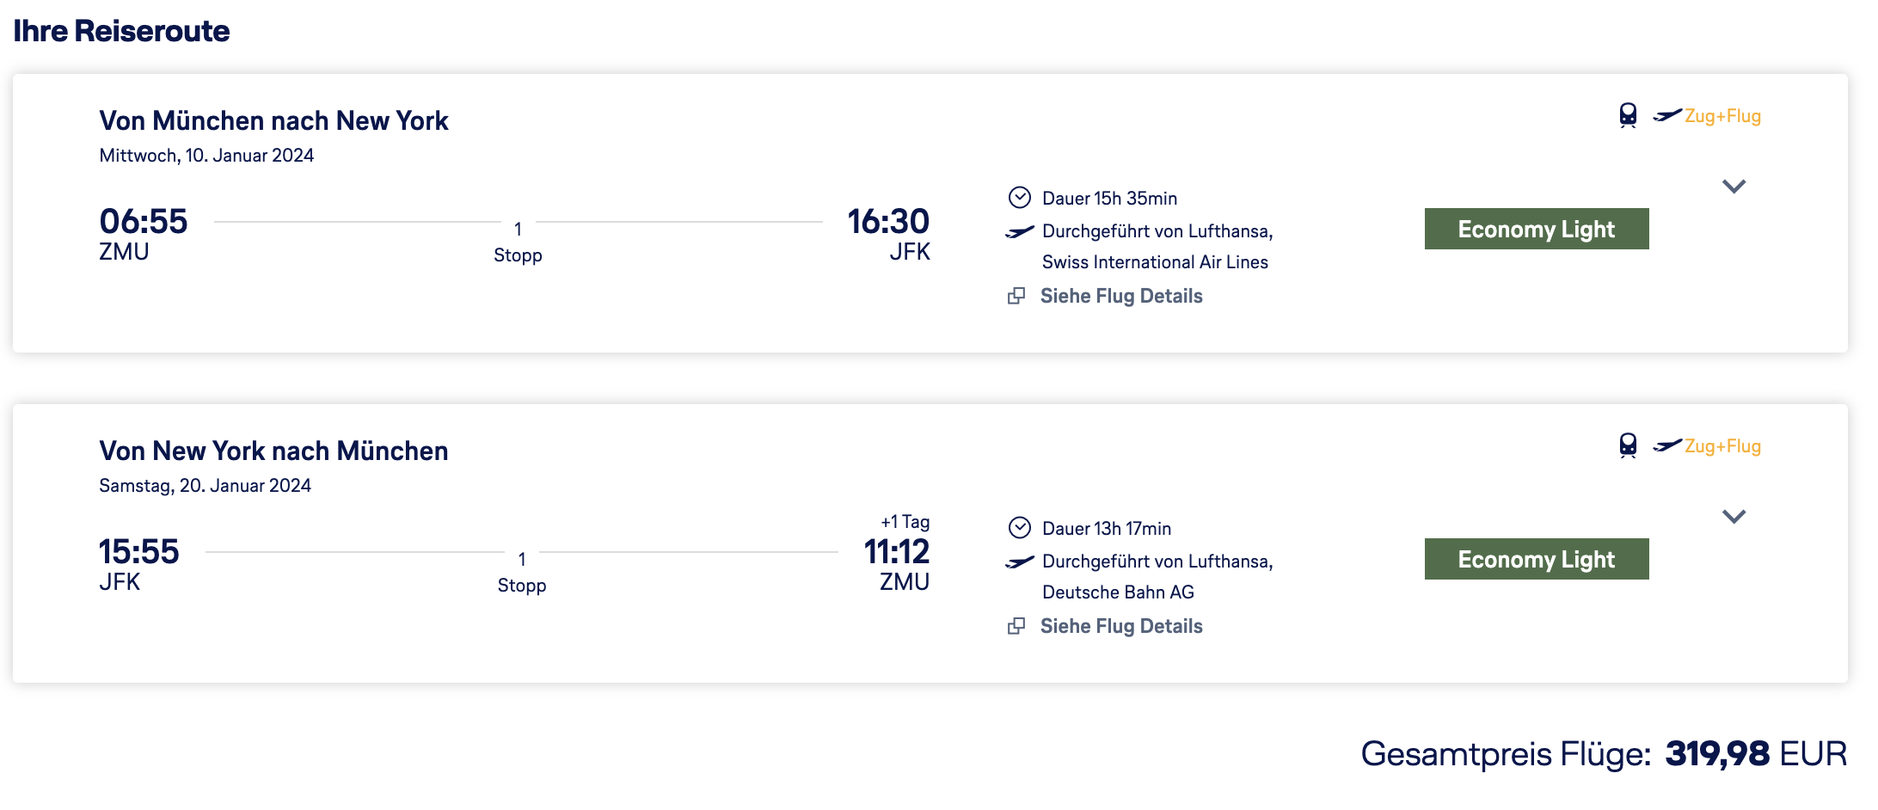
Task: Click the airline plane icon beside Swiss International operator
Action: click(1020, 232)
